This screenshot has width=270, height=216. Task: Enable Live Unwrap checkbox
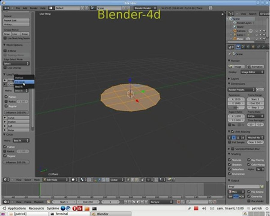[5, 68]
